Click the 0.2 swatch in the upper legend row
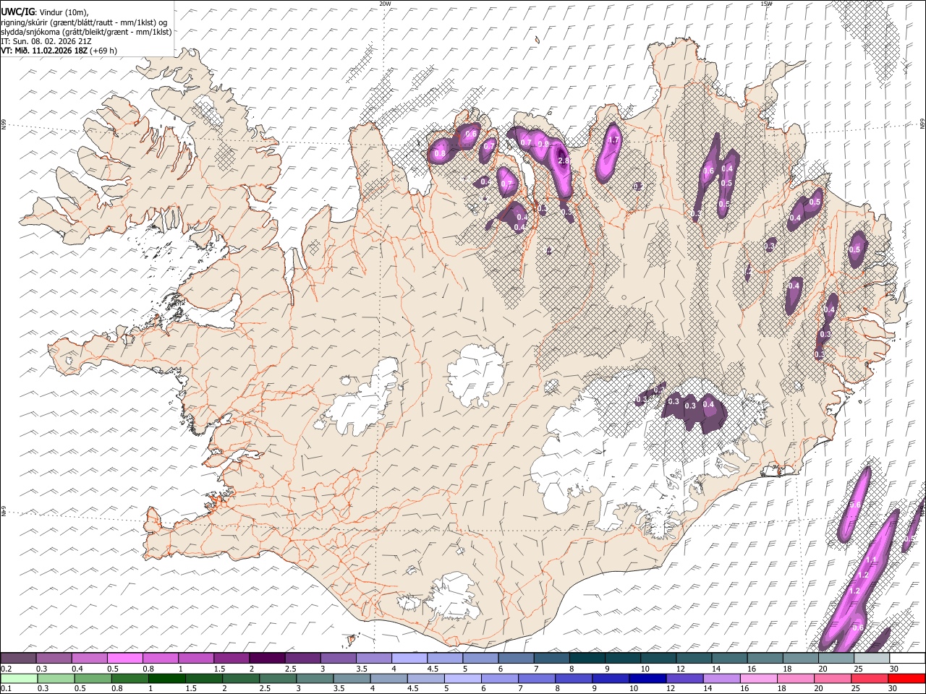 coord(18,659)
